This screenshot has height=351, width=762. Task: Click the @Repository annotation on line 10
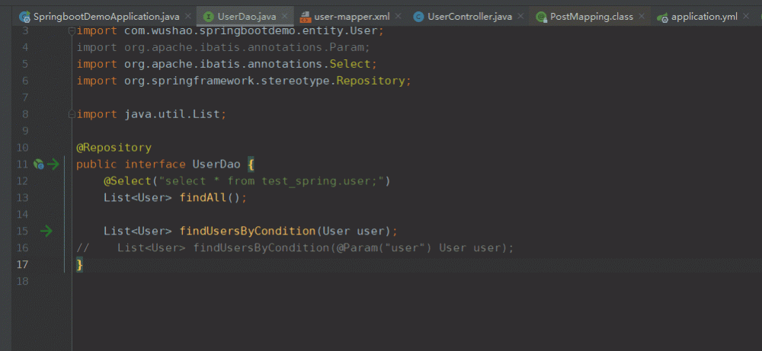click(114, 148)
